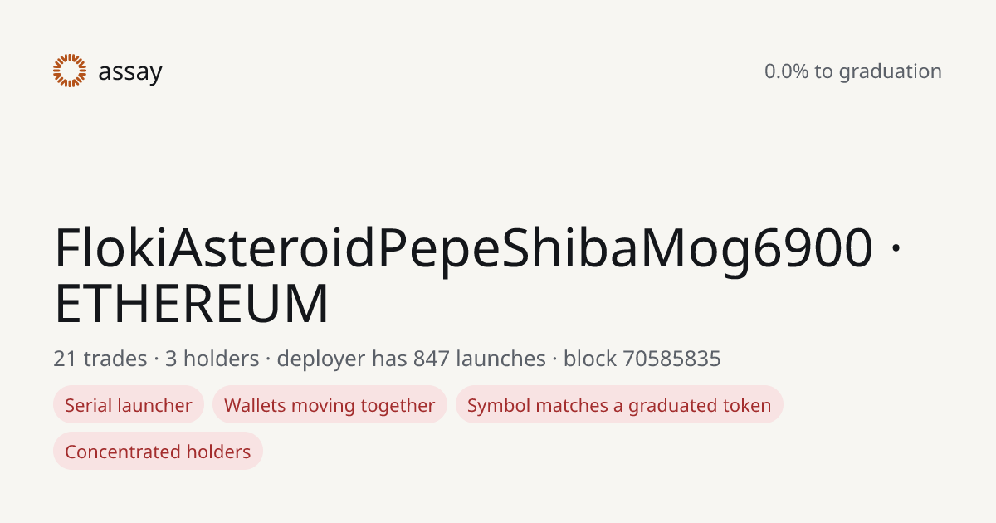Image resolution: width=996 pixels, height=523 pixels.
Task: Select the FlokiAsteroidPepeShibaMog6900 token name
Action: point(463,248)
